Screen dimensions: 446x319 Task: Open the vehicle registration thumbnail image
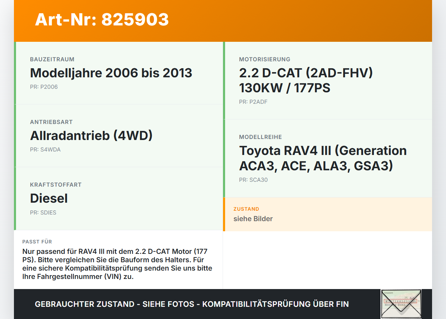[x=401, y=304]
